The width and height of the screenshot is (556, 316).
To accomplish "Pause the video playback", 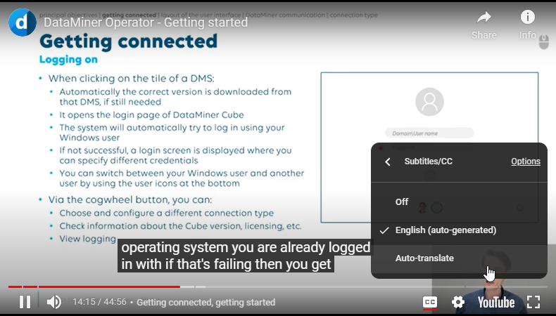I will click(x=25, y=302).
